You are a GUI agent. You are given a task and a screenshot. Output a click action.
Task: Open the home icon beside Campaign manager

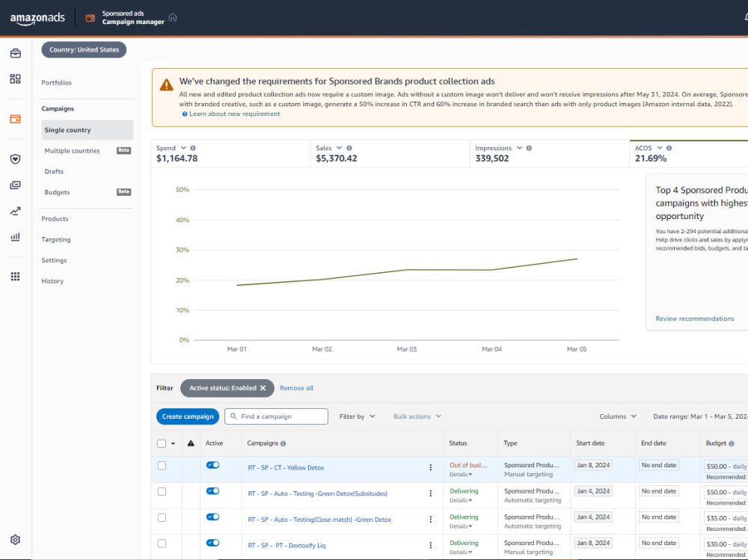pyautogui.click(x=173, y=17)
